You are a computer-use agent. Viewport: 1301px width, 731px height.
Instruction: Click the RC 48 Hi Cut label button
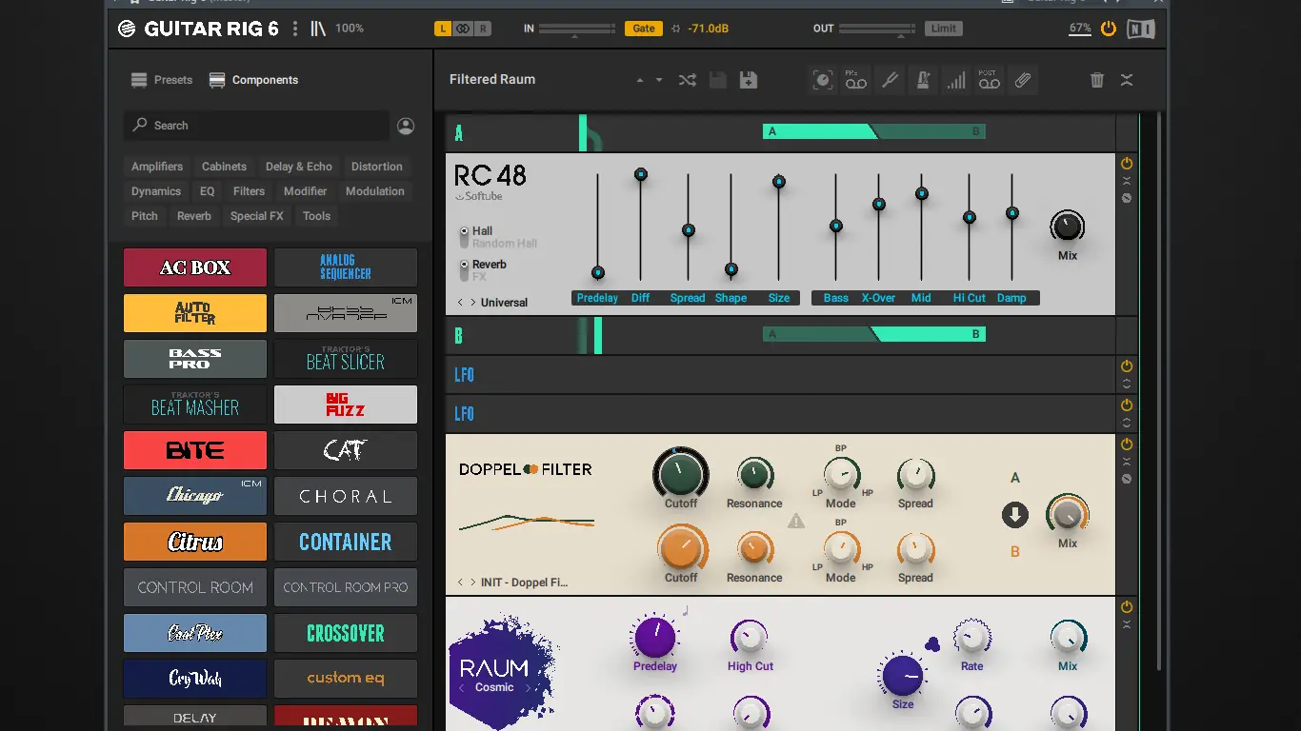coord(970,298)
